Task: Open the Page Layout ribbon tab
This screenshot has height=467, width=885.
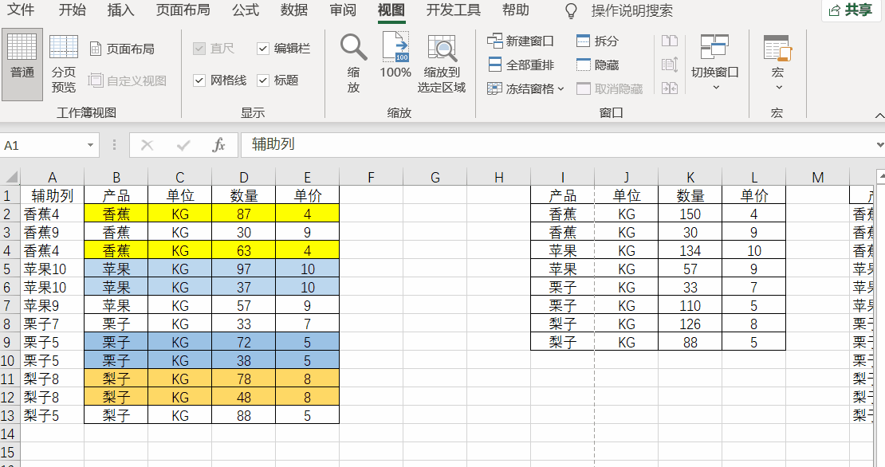Action: [183, 10]
